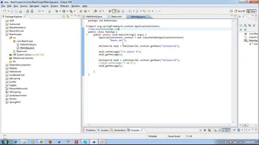Open the Debug launch dropdown arrow
The width and height of the screenshot is (259, 145).
(x=60, y=11)
